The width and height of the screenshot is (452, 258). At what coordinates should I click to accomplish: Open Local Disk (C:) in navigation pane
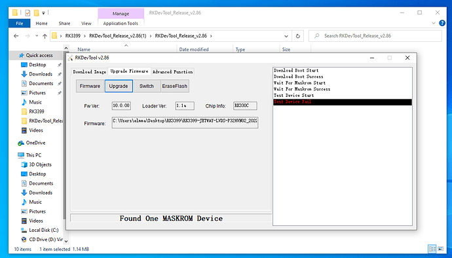[x=43, y=230]
